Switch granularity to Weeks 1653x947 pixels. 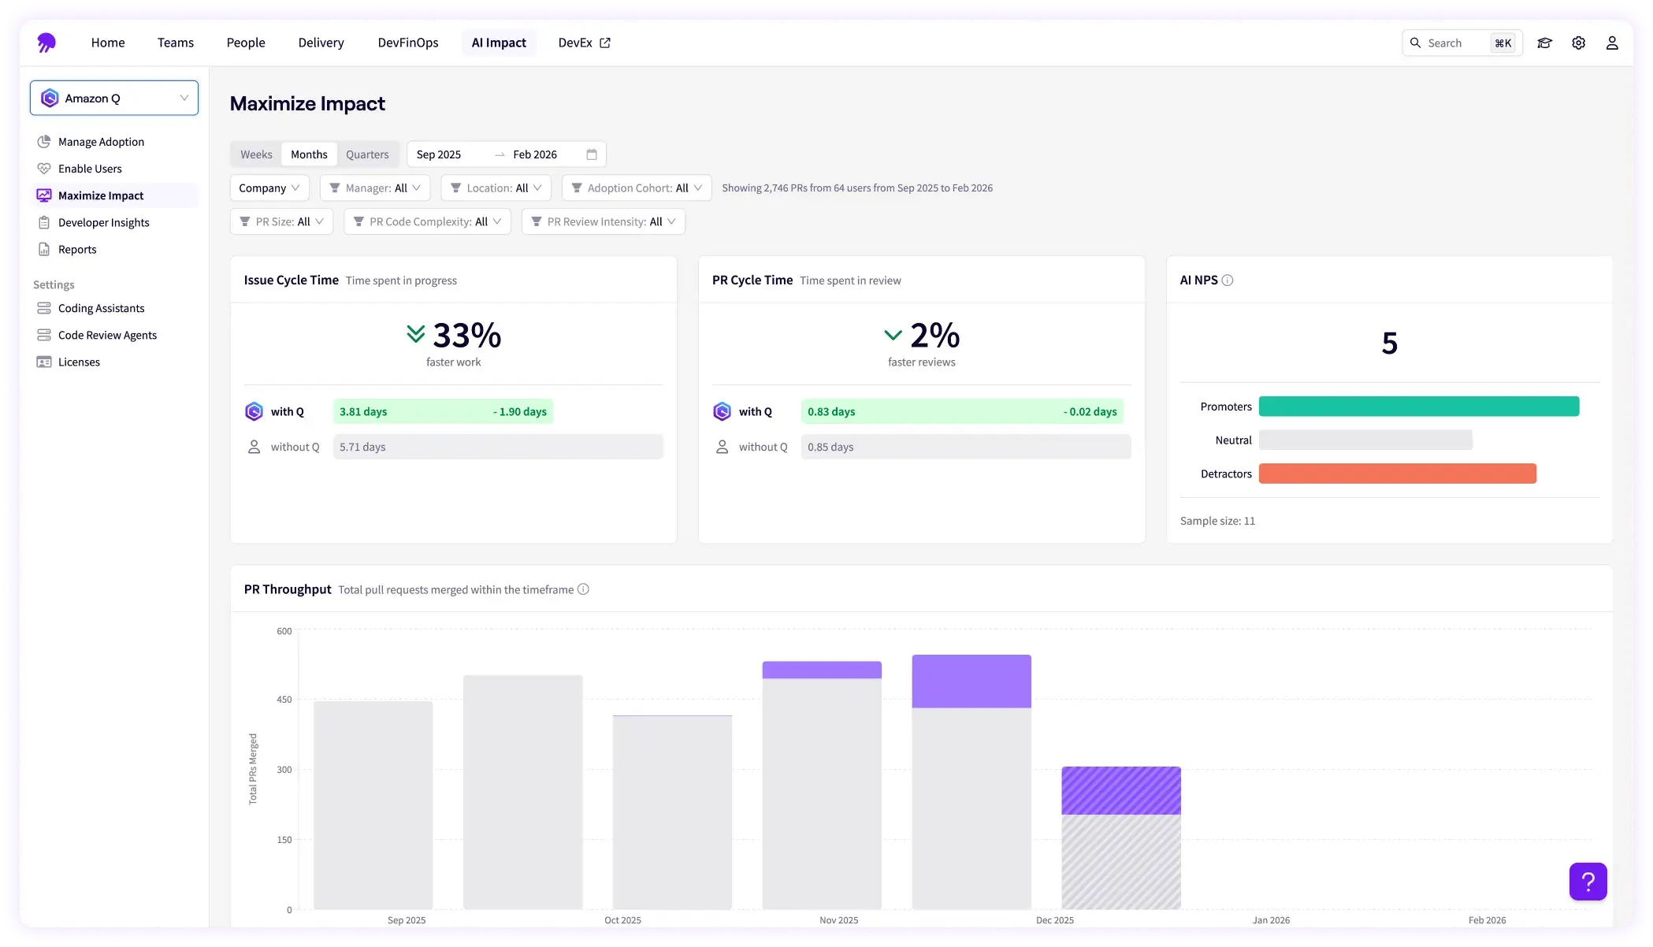256,154
